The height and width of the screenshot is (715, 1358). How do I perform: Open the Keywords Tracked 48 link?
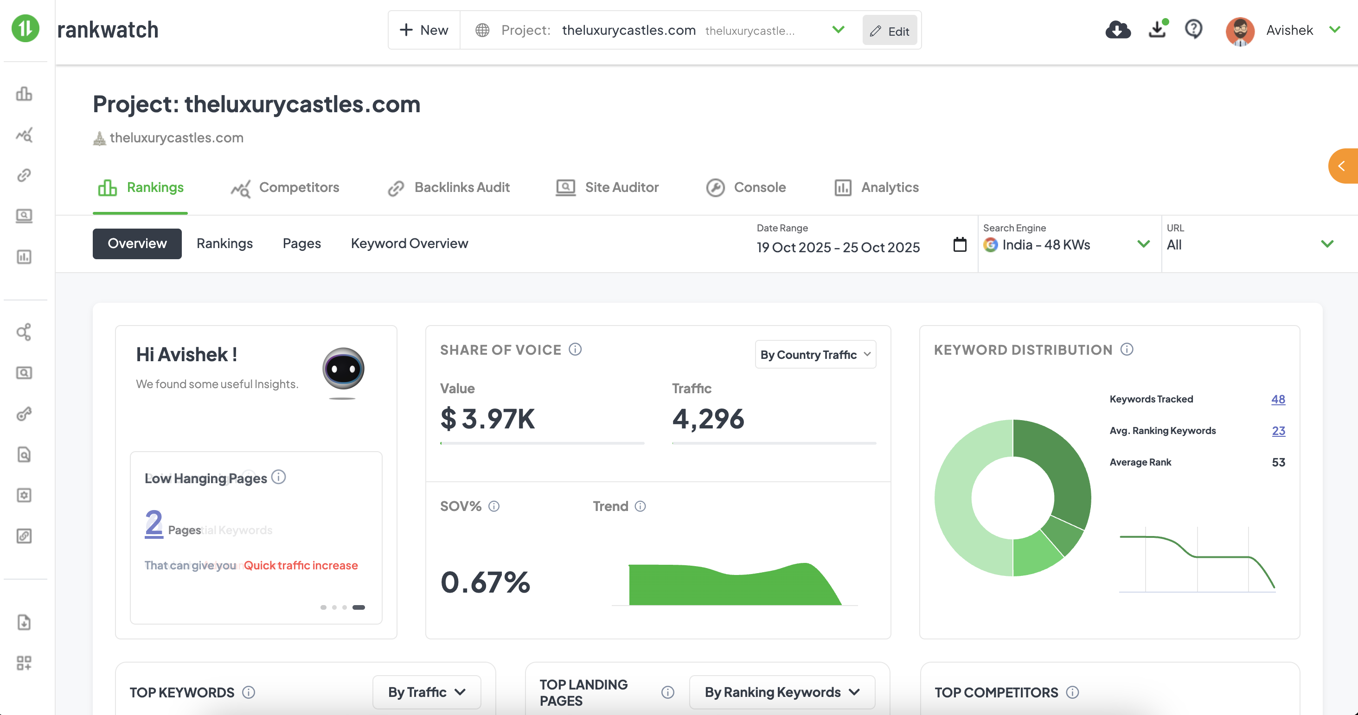pyautogui.click(x=1278, y=399)
